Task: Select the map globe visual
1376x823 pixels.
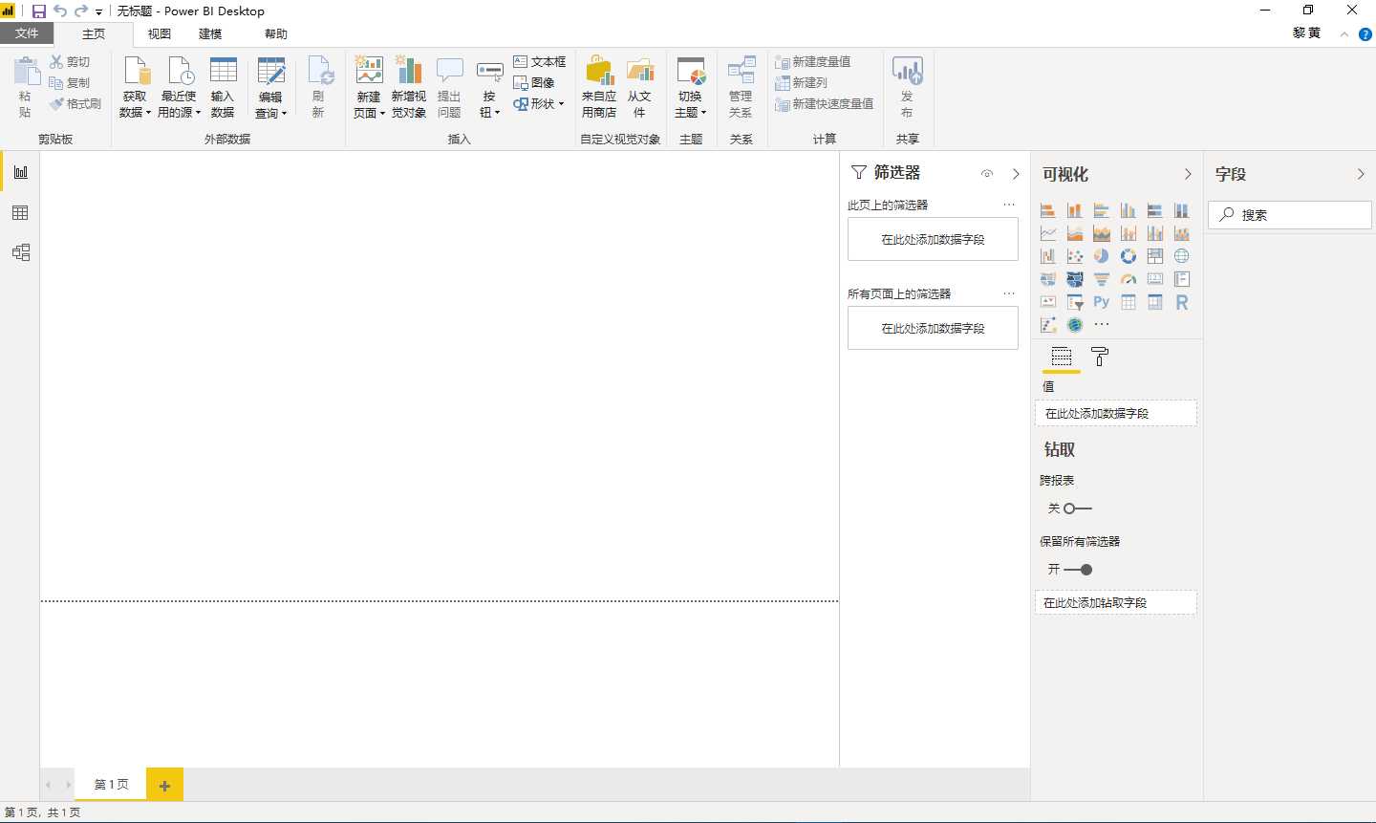Action: click(x=1182, y=256)
